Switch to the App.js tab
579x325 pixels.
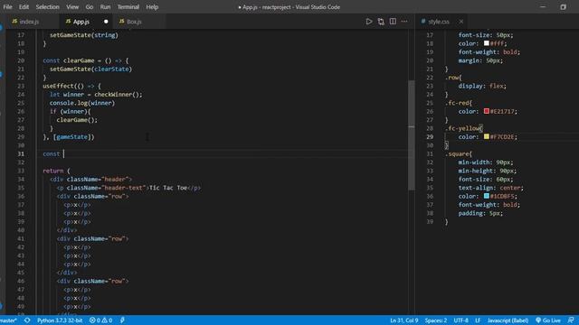point(86,22)
